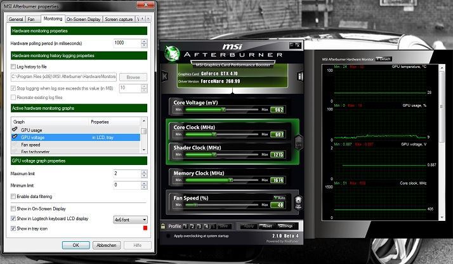The image size is (453, 264).
Task: Select Fan speed row in graph list
Action: [x=75, y=145]
